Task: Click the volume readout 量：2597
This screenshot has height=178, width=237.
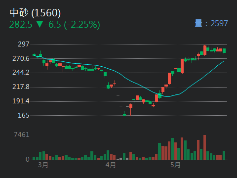Action: (x=211, y=23)
